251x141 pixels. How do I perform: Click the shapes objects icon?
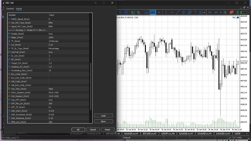tap(201, 13)
